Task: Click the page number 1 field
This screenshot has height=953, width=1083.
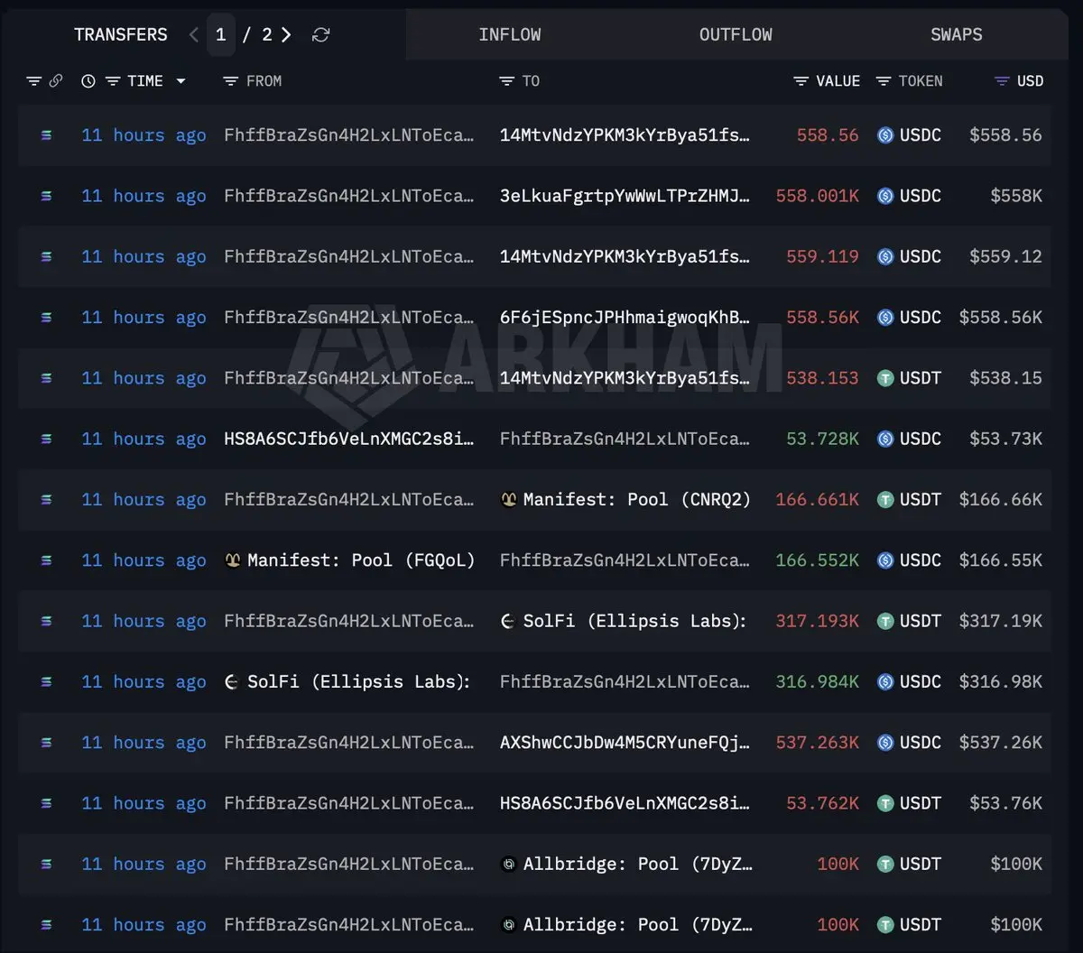Action: point(221,35)
